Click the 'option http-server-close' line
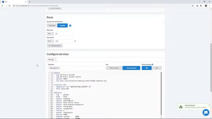Screen dimensions: 212x119 [68, 103]
